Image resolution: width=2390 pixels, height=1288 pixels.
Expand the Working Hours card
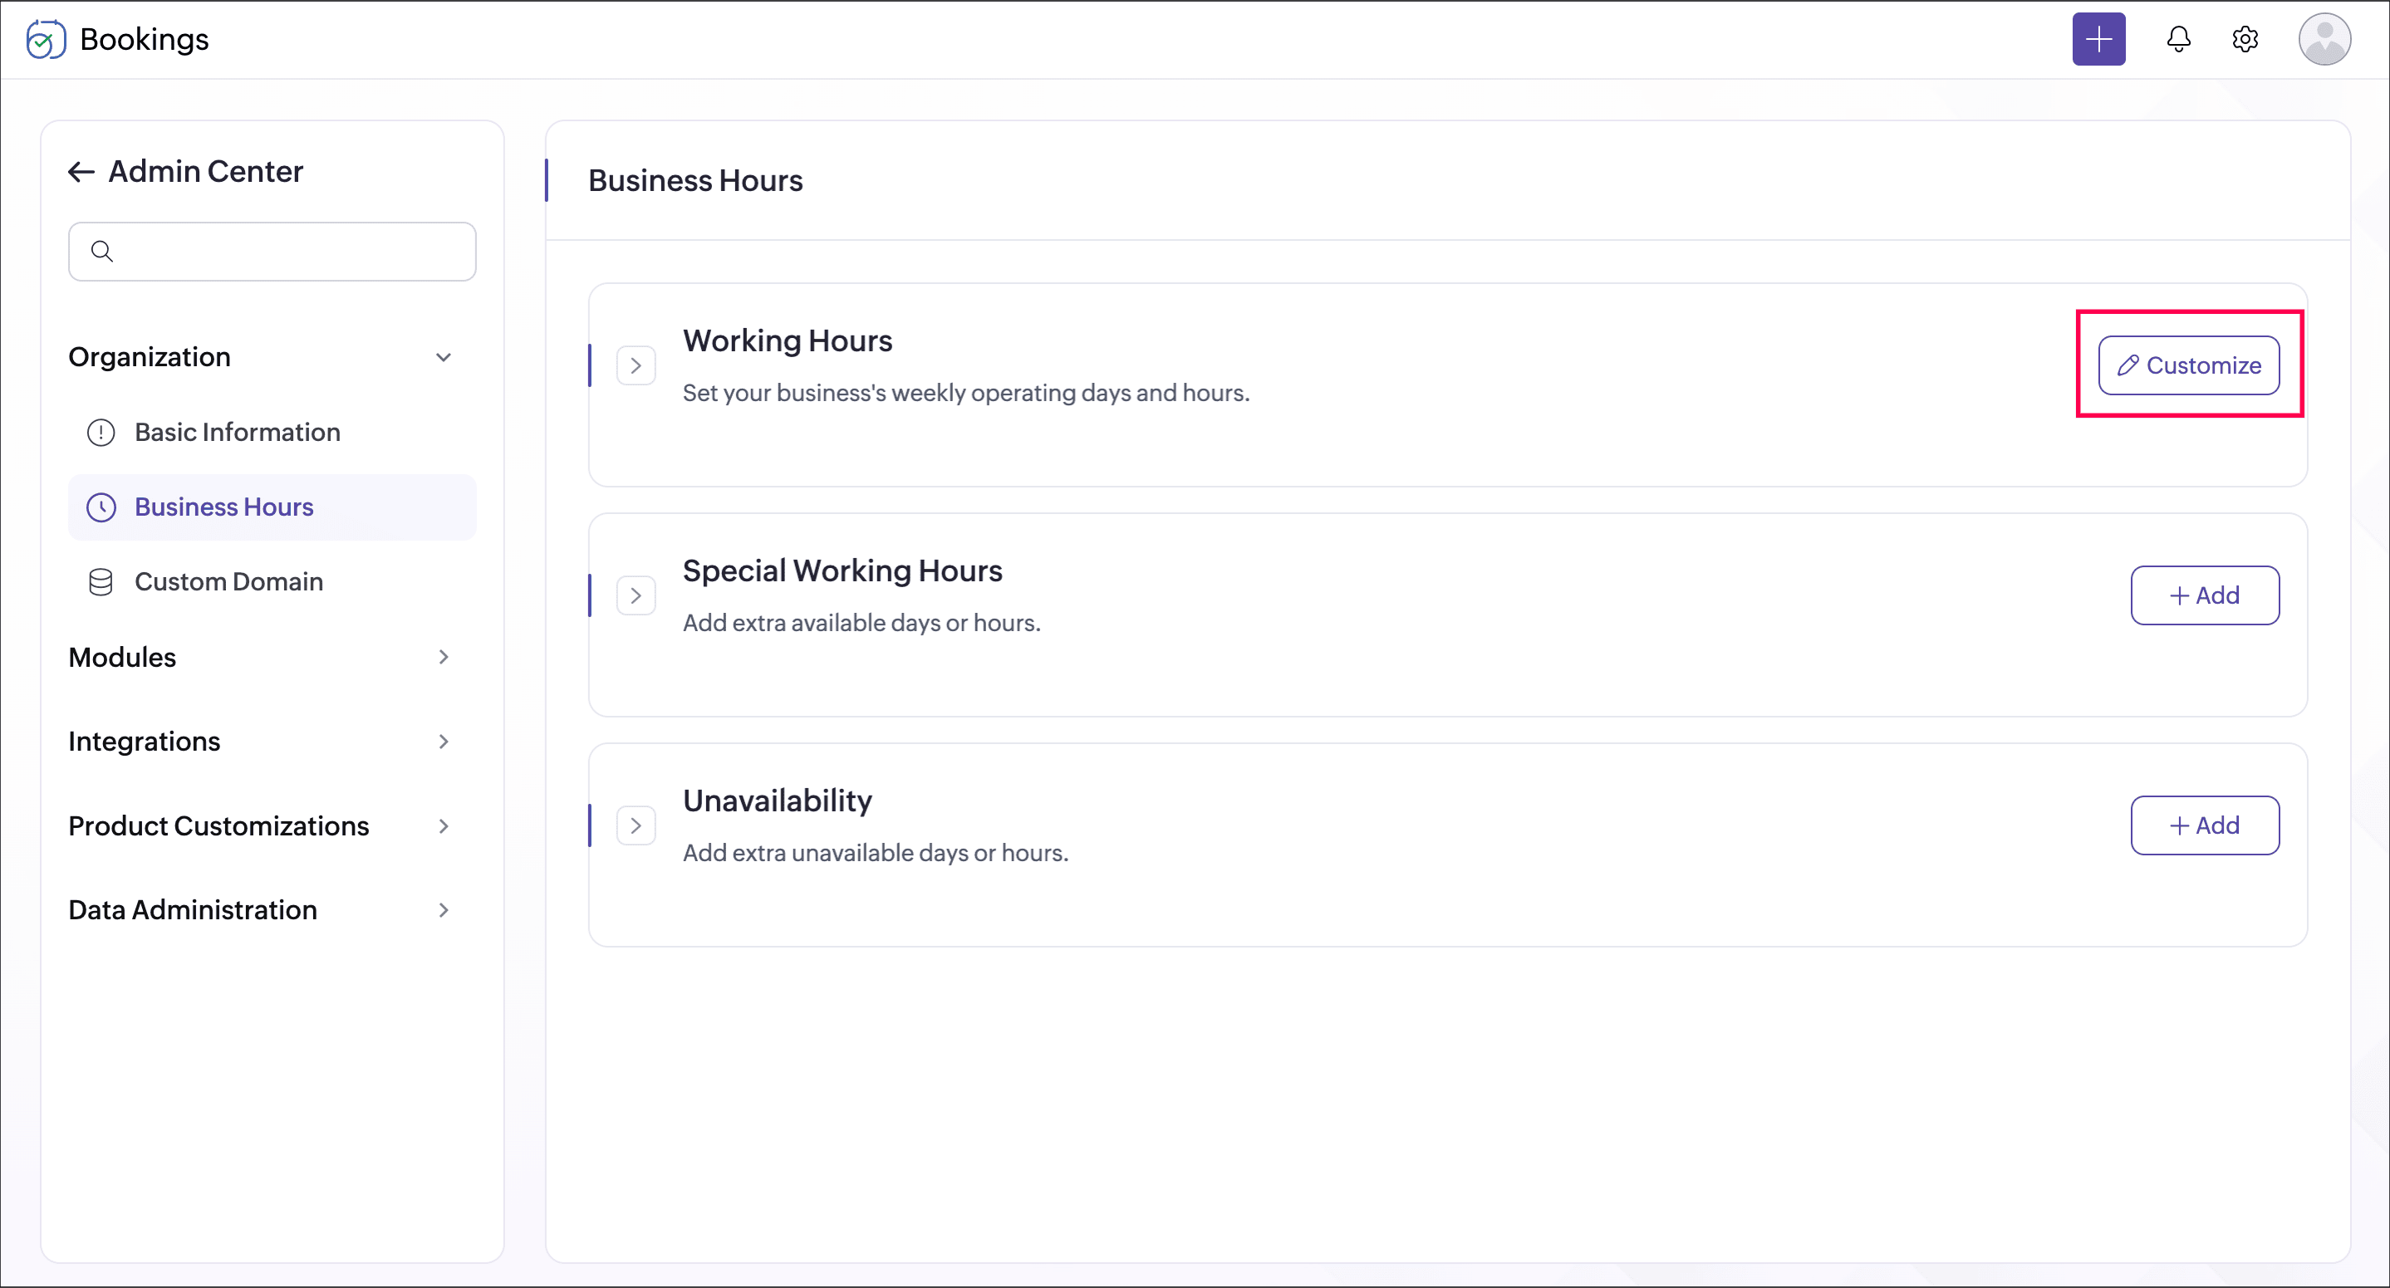(636, 365)
